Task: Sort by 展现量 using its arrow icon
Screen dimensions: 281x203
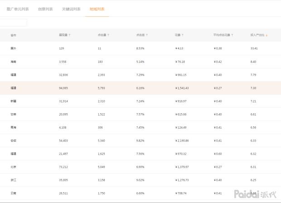Action: pyautogui.click(x=69, y=35)
